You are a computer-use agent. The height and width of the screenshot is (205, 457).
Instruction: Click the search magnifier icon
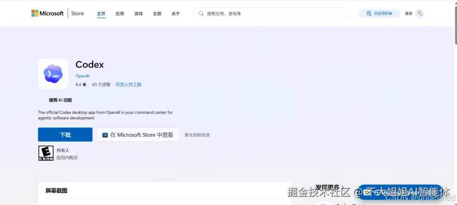201,13
